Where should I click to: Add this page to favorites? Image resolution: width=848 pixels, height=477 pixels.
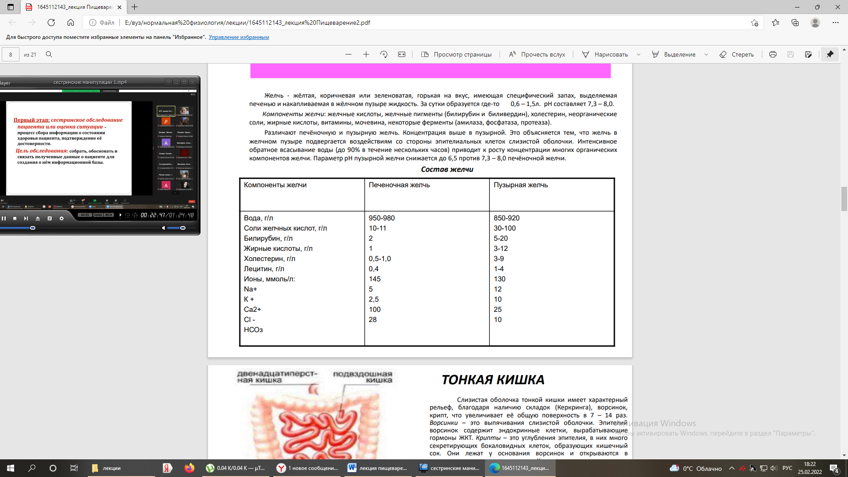(754, 23)
